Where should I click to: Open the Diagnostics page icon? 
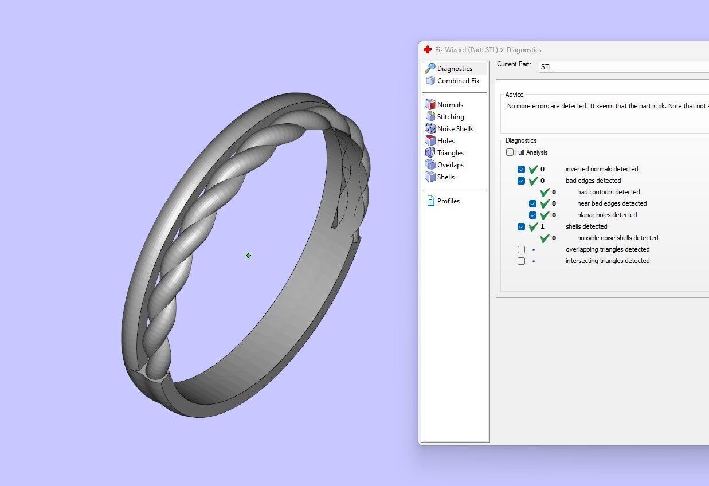coord(430,68)
